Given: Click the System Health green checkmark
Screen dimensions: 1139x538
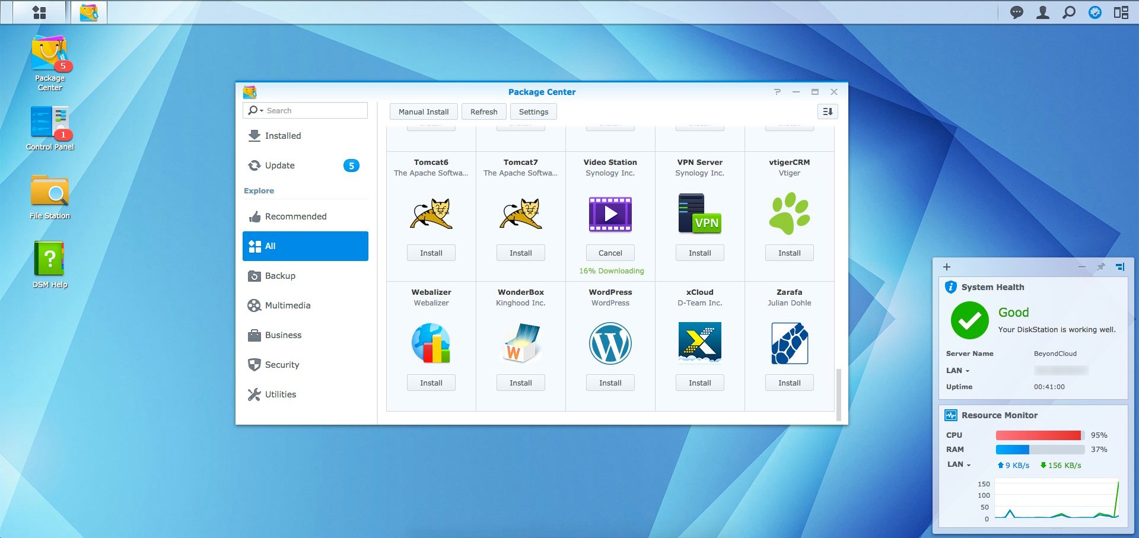Looking at the screenshot, I should (x=969, y=320).
